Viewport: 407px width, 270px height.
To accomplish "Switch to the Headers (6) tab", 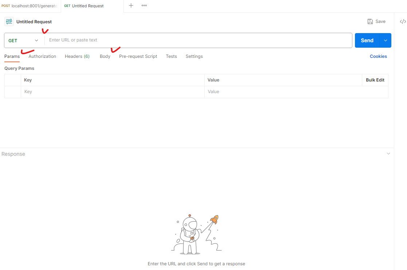I will [77, 56].
